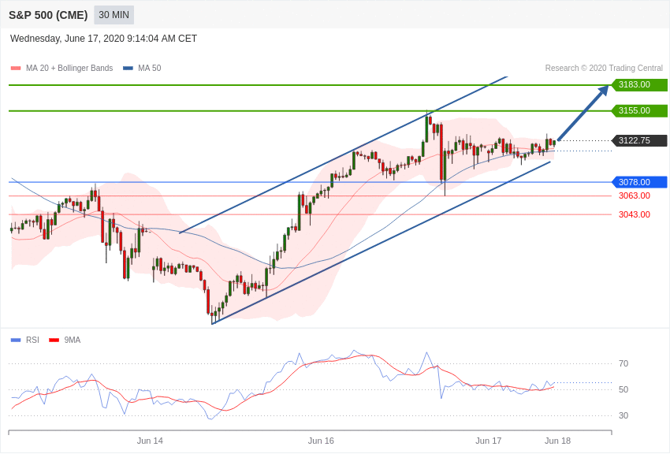Click the pink MA 20 Bollinger legend swatch
The image size is (670, 454).
pyautogui.click(x=16, y=68)
